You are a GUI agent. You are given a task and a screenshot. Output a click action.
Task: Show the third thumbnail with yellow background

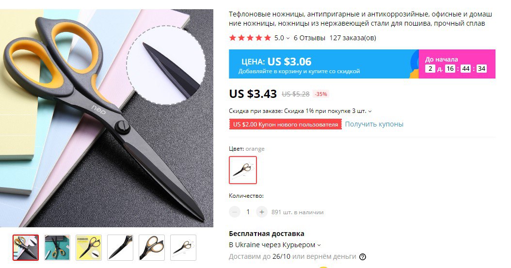click(x=89, y=248)
